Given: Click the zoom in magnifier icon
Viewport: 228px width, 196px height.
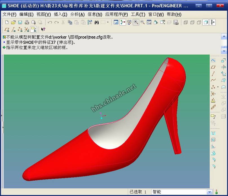Looking at the screenshot, I should pyautogui.click(x=136, y=22).
